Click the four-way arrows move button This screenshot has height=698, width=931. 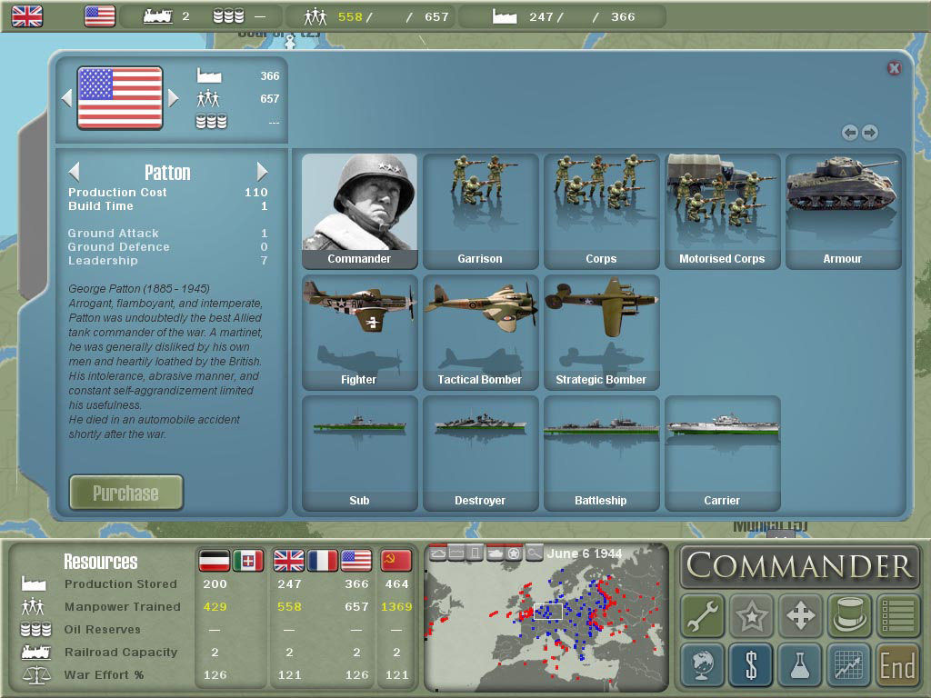(800, 616)
